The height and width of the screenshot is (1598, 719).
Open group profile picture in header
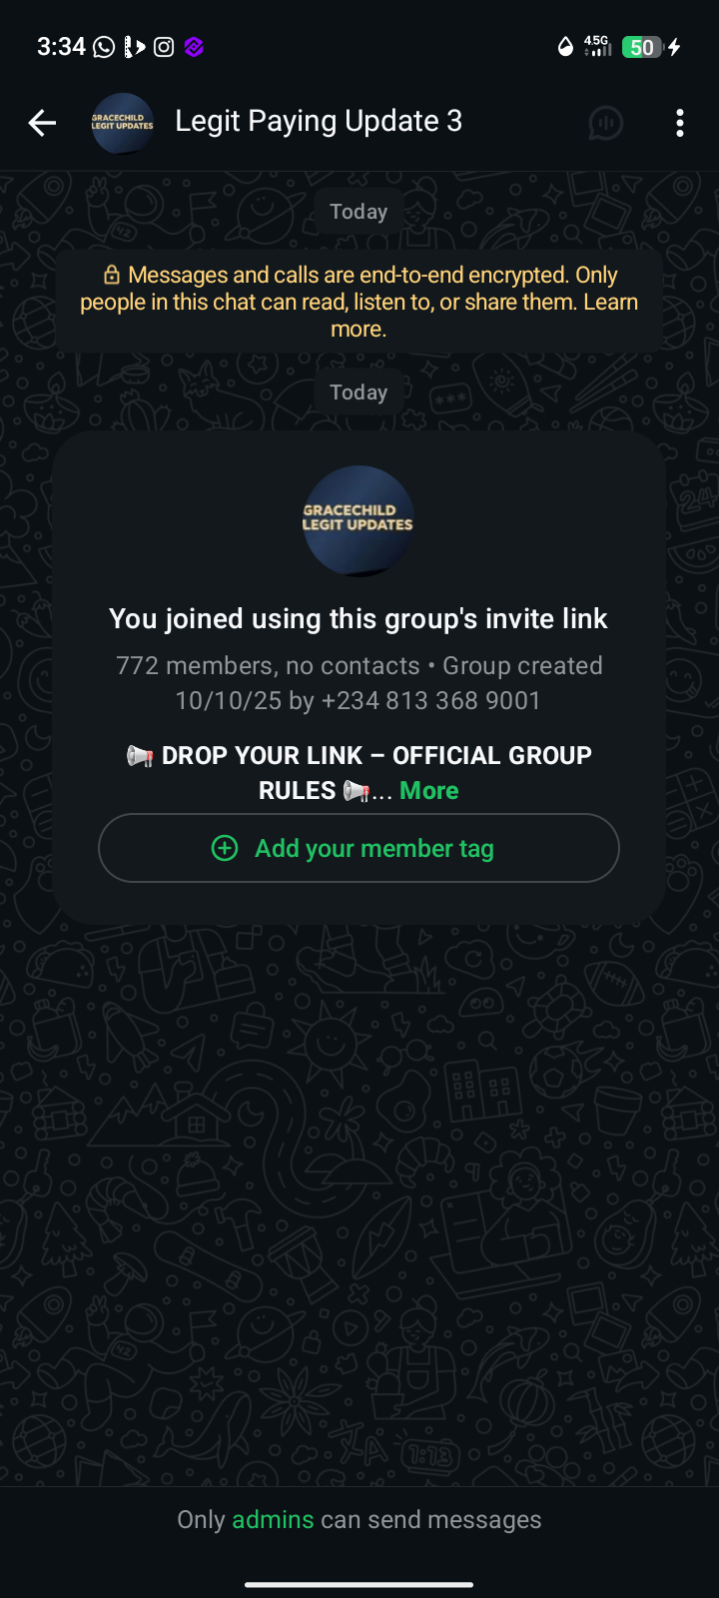(x=123, y=123)
